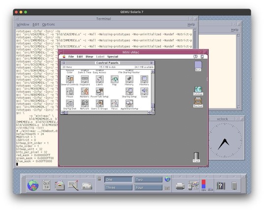The image size is (264, 211).
Task: Expand subpanel arrow above Style Manager icon
Action: [x=194, y=177]
